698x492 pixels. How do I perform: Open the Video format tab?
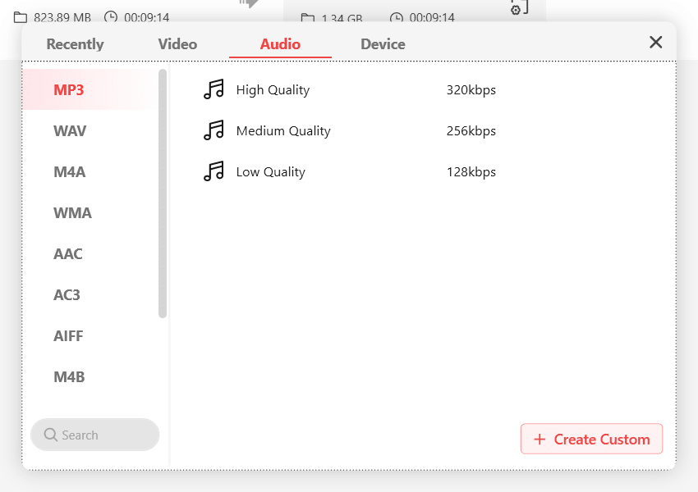point(177,44)
